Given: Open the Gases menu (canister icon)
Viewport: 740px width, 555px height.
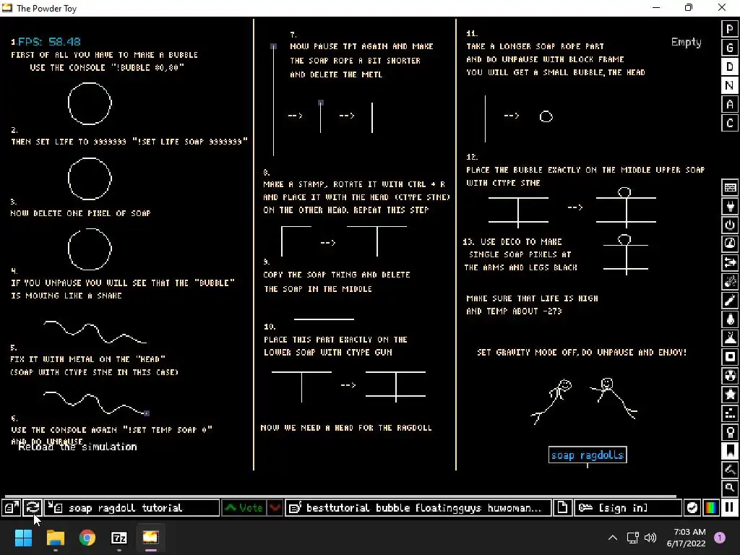Looking at the screenshot, I should tap(730, 301).
